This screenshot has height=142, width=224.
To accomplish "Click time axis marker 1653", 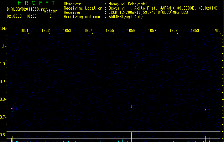I will pos(67,31).
